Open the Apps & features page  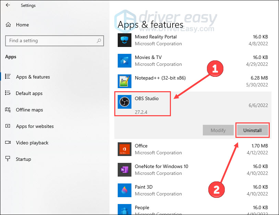point(33,77)
